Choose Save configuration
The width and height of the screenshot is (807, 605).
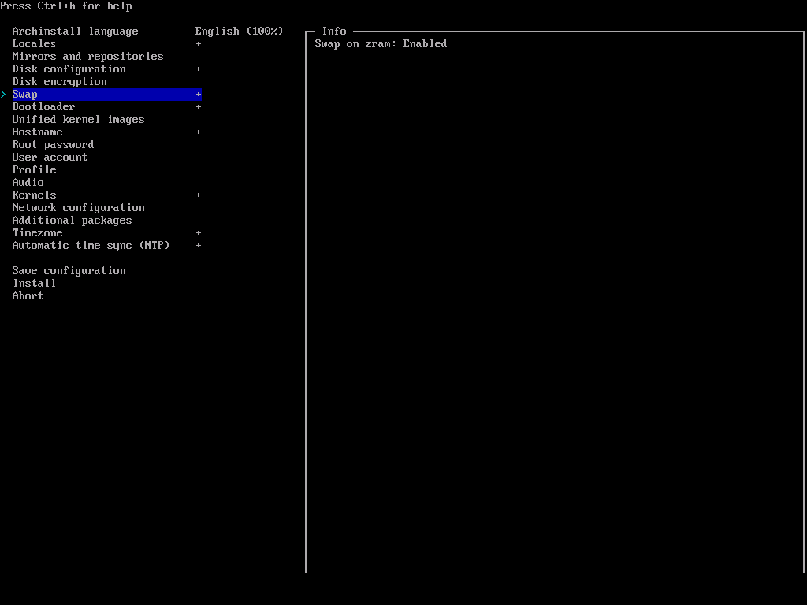69,271
